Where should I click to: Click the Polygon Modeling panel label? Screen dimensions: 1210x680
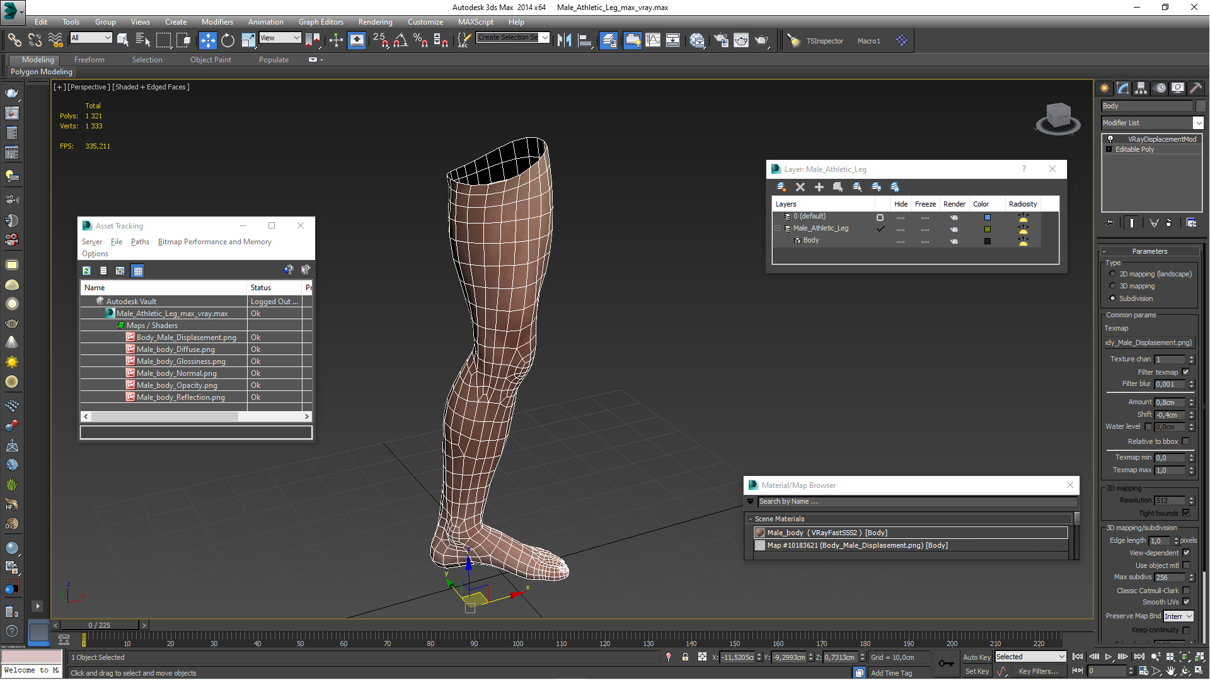point(42,72)
